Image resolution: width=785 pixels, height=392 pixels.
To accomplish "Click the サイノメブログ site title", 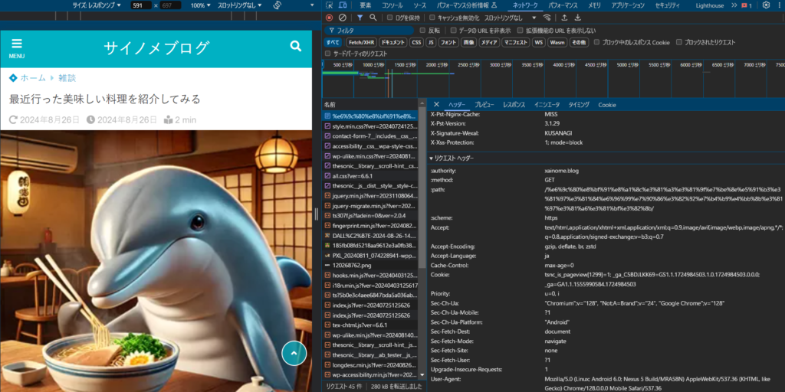I will tap(156, 48).
